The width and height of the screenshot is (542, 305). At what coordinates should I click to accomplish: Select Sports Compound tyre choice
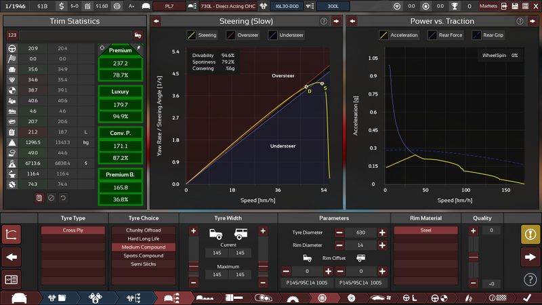(143, 256)
